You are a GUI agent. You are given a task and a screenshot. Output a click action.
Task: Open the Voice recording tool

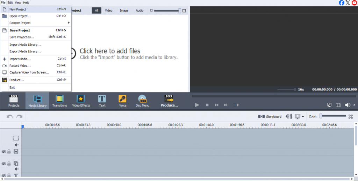click(x=123, y=101)
